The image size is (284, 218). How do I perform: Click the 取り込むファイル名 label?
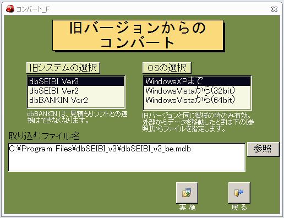(x=44, y=136)
